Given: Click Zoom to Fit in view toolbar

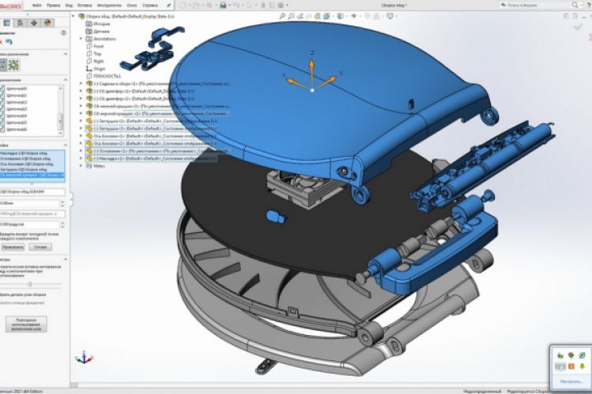Looking at the screenshot, I should click(x=282, y=16).
